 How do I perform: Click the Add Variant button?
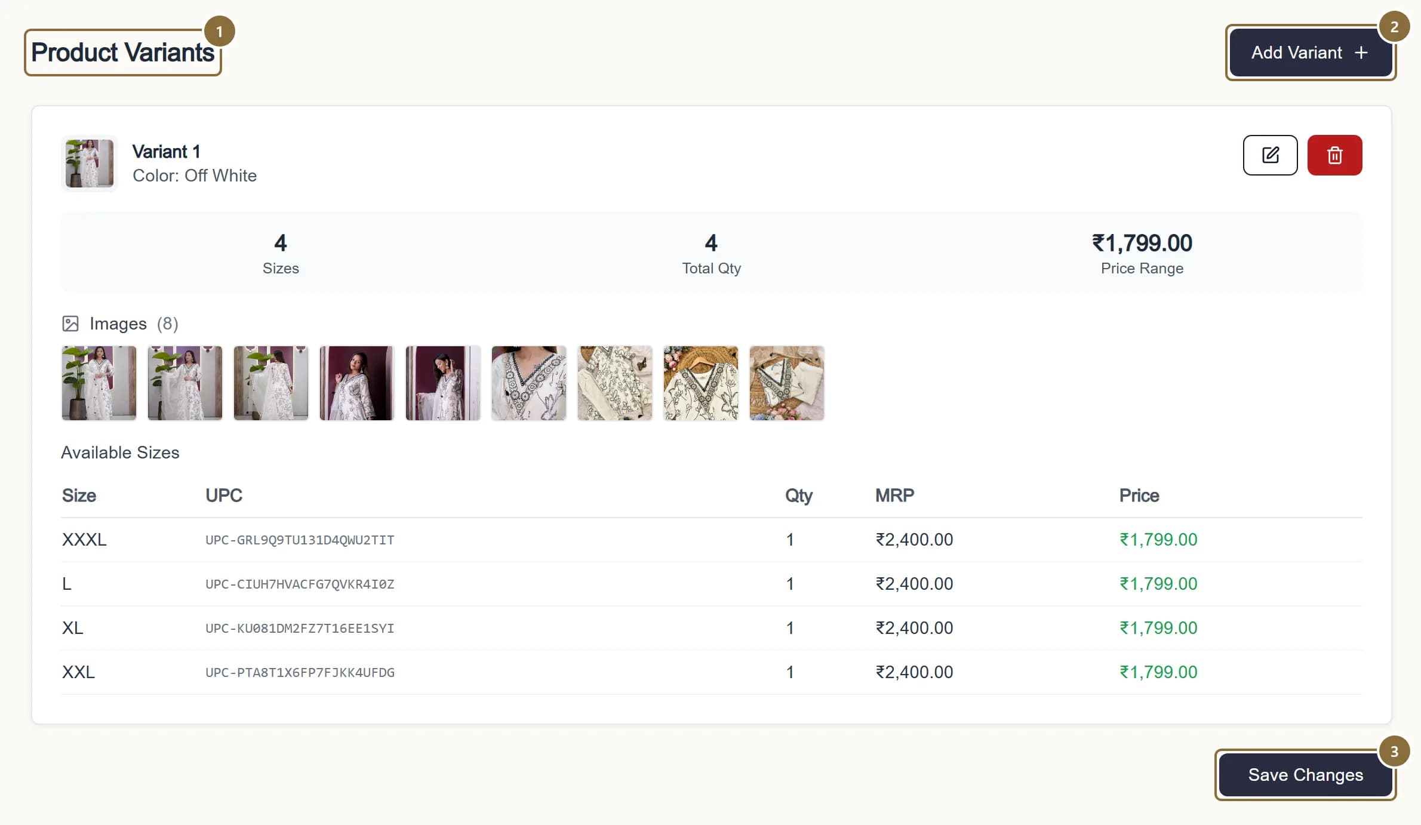coord(1311,53)
